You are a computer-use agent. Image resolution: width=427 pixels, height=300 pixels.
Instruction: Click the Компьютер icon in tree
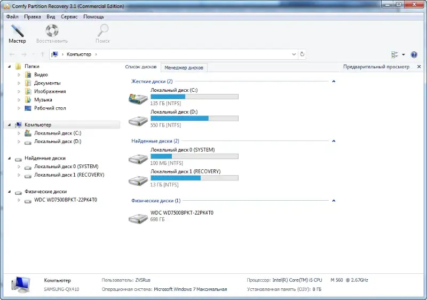pyautogui.click(x=18, y=125)
